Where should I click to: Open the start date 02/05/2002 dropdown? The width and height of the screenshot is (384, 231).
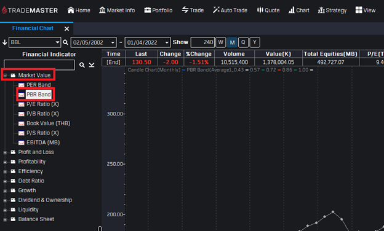(113, 42)
